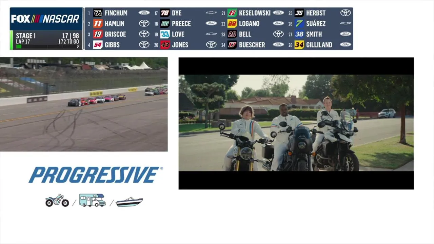Click Suárez's number 7 car badge
This screenshot has height=244, width=434.
coord(299,23)
